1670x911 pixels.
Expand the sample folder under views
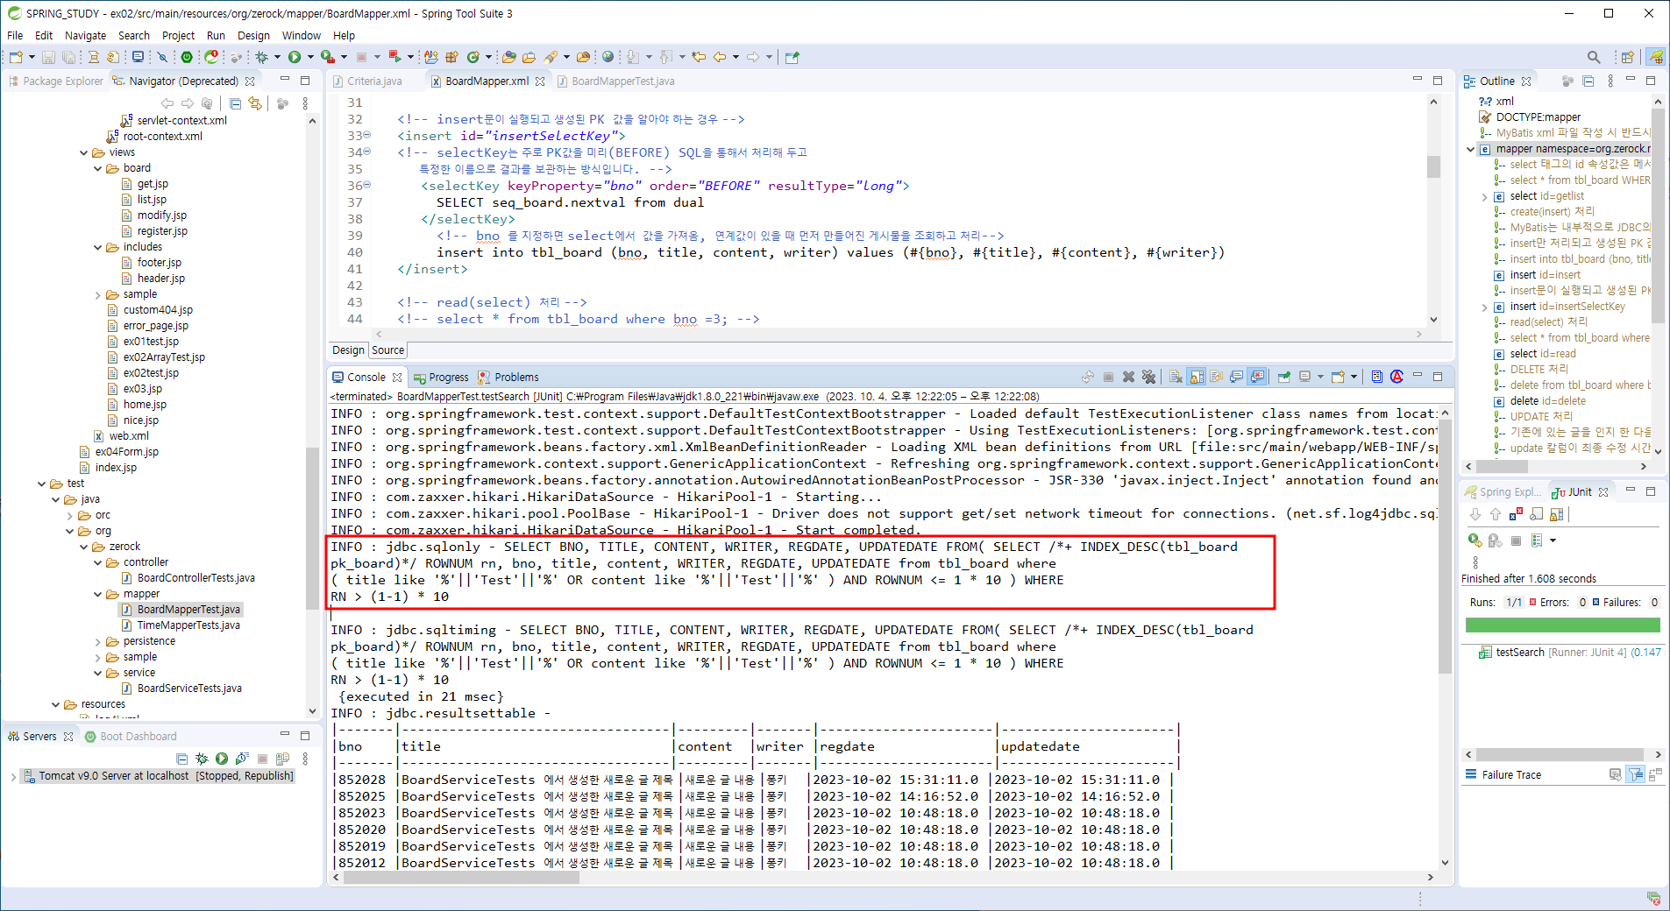pyautogui.click(x=98, y=294)
